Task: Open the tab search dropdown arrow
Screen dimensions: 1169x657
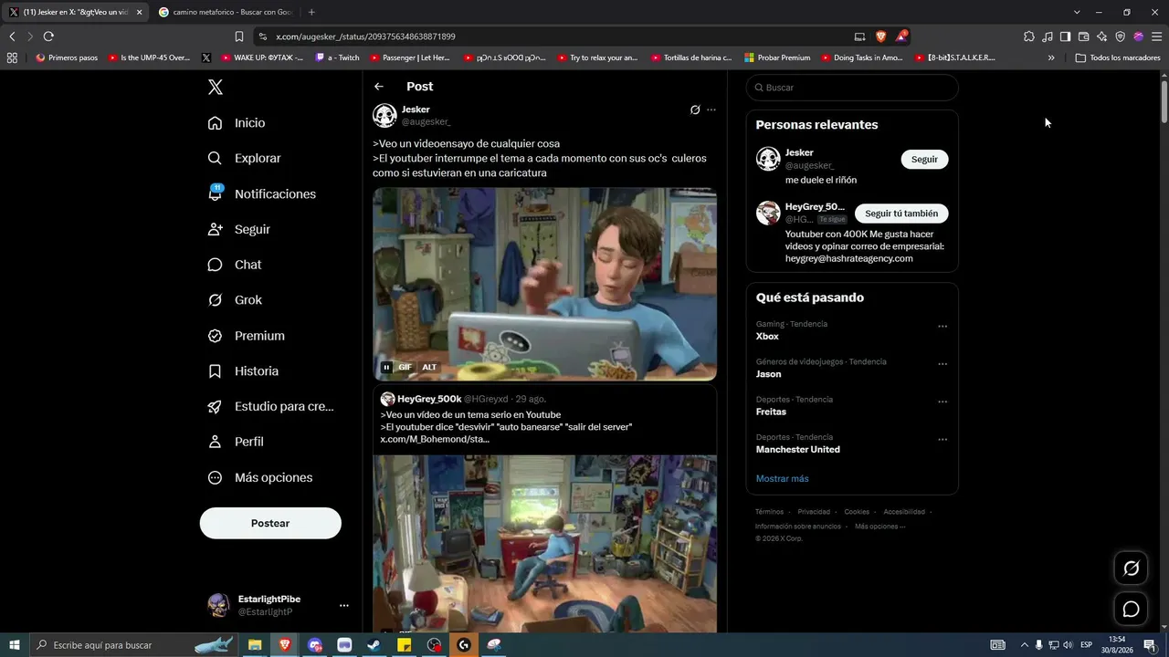Action: coord(1077,12)
